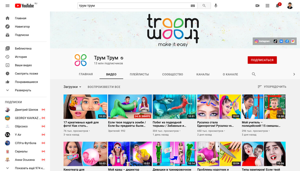
Task: Click the Facebook icon on the banner
Action: pyautogui.click(x=287, y=41)
